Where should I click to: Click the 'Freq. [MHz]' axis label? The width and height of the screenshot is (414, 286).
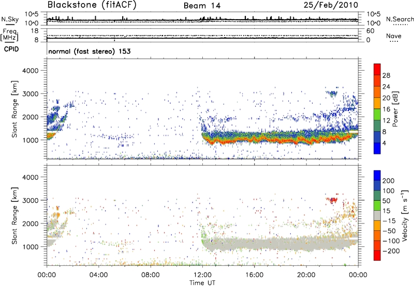(9, 35)
